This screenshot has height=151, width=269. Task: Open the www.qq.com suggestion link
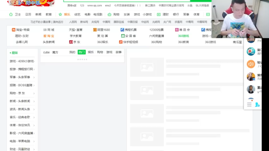[95, 5]
